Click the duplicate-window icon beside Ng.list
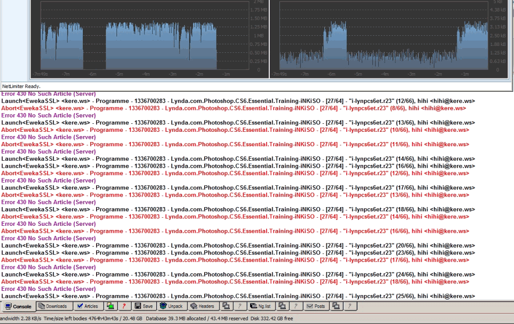This screenshot has height=324, width=514. point(283,305)
